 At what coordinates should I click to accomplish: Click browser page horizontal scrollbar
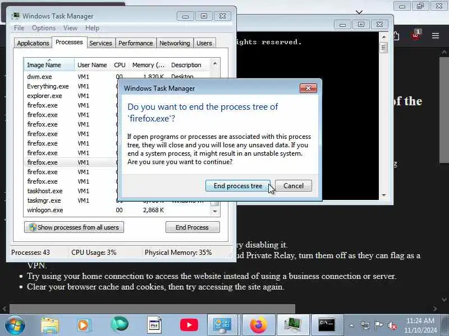pos(152,309)
